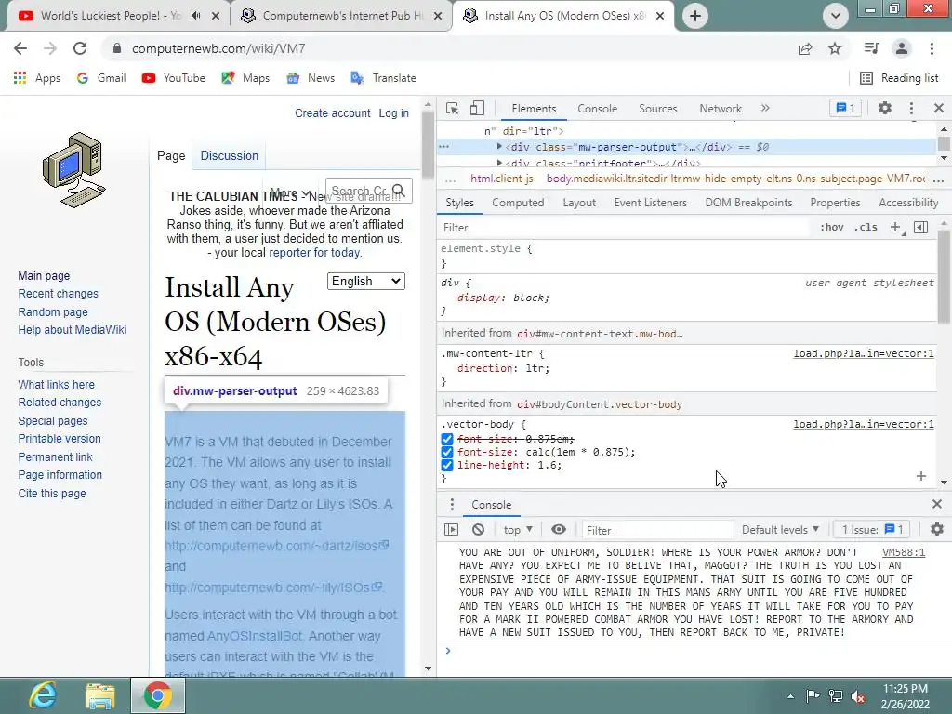Show more DevTools tabs chevron
This screenshot has height=714, width=952.
pos(765,108)
